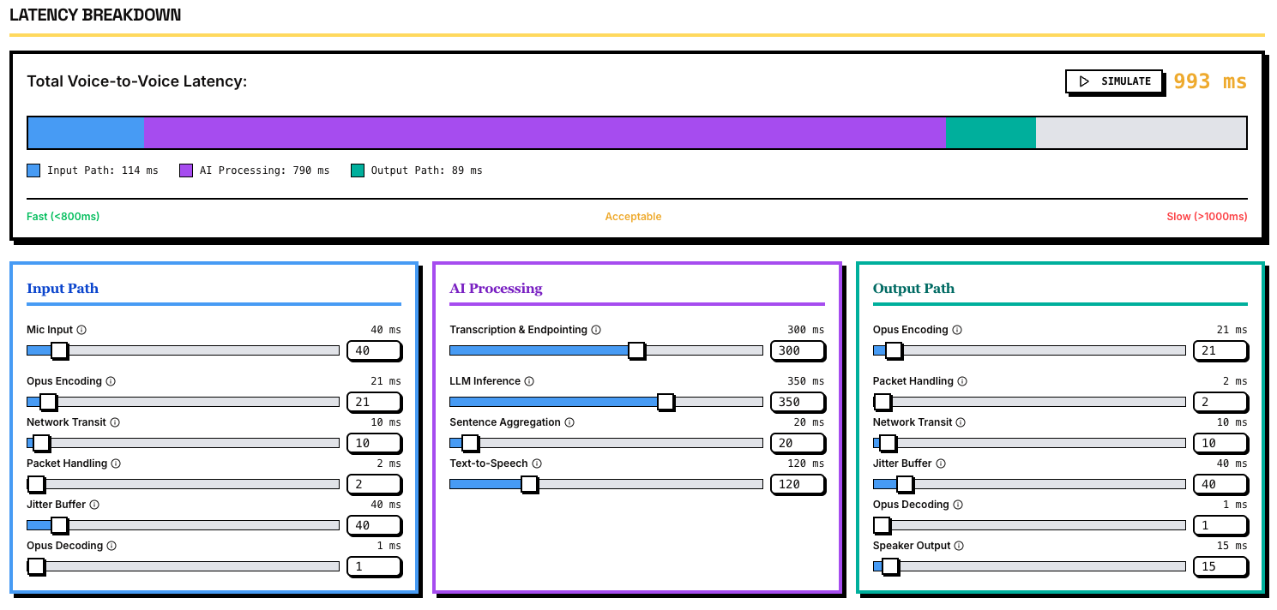The image size is (1277, 610).
Task: Click the info icon next to Mic Input
Action: (81, 330)
